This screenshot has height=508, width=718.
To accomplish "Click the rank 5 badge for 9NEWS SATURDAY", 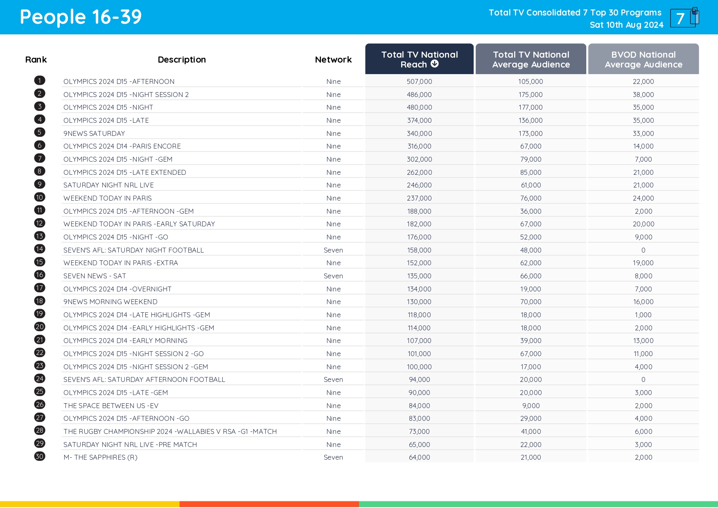I will point(39,132).
